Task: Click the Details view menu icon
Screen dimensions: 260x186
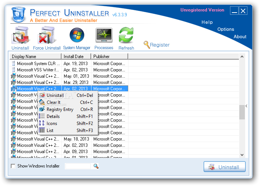Action: pyautogui.click(x=41, y=116)
